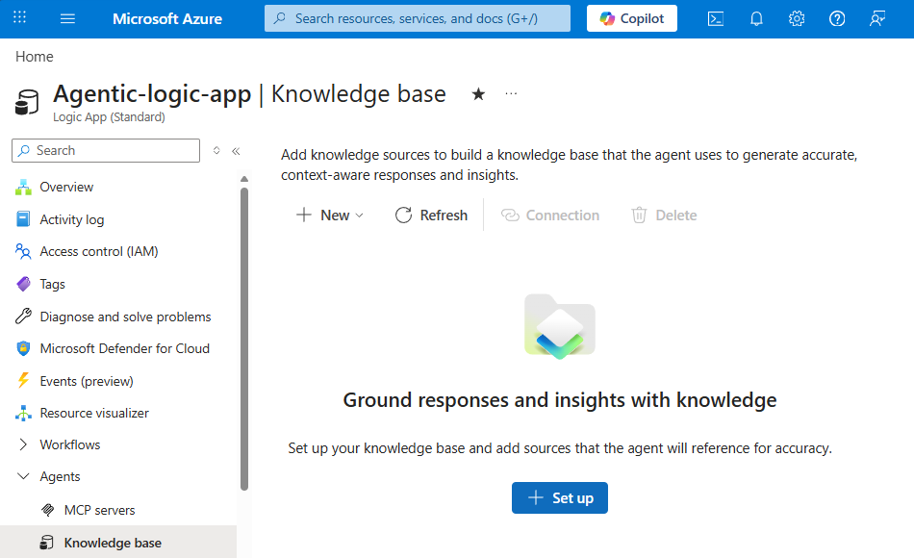This screenshot has width=914, height=558.
Task: Pin the page with the favorite star
Action: coord(478,94)
